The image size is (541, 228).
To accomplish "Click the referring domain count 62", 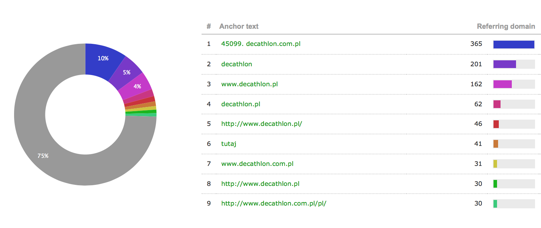I will pos(478,104).
